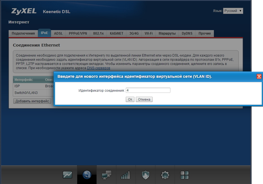Click Добавить интерфейс button
Viewport: 263px width, 184px height.
click(32, 101)
